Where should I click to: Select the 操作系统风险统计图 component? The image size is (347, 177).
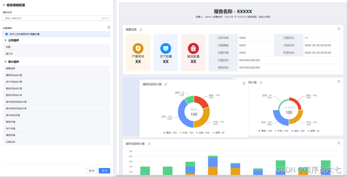56,102
